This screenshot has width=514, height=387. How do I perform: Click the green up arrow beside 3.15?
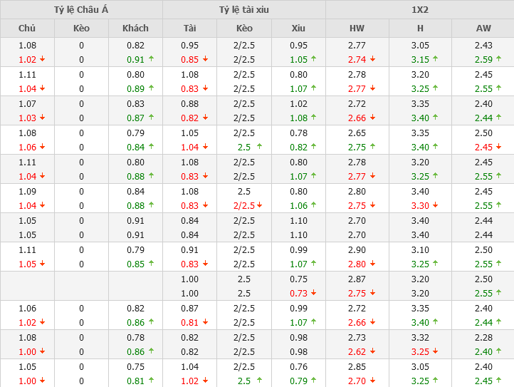tap(436, 60)
